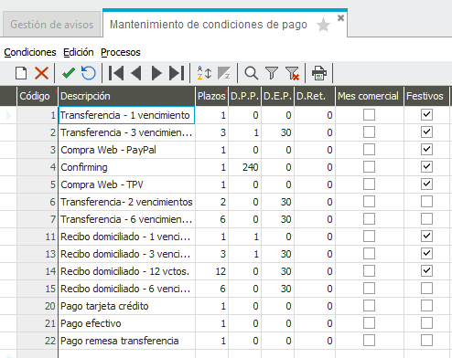Open the Edición menu
Image resolution: width=452 pixels, height=358 pixels.
[x=79, y=52]
